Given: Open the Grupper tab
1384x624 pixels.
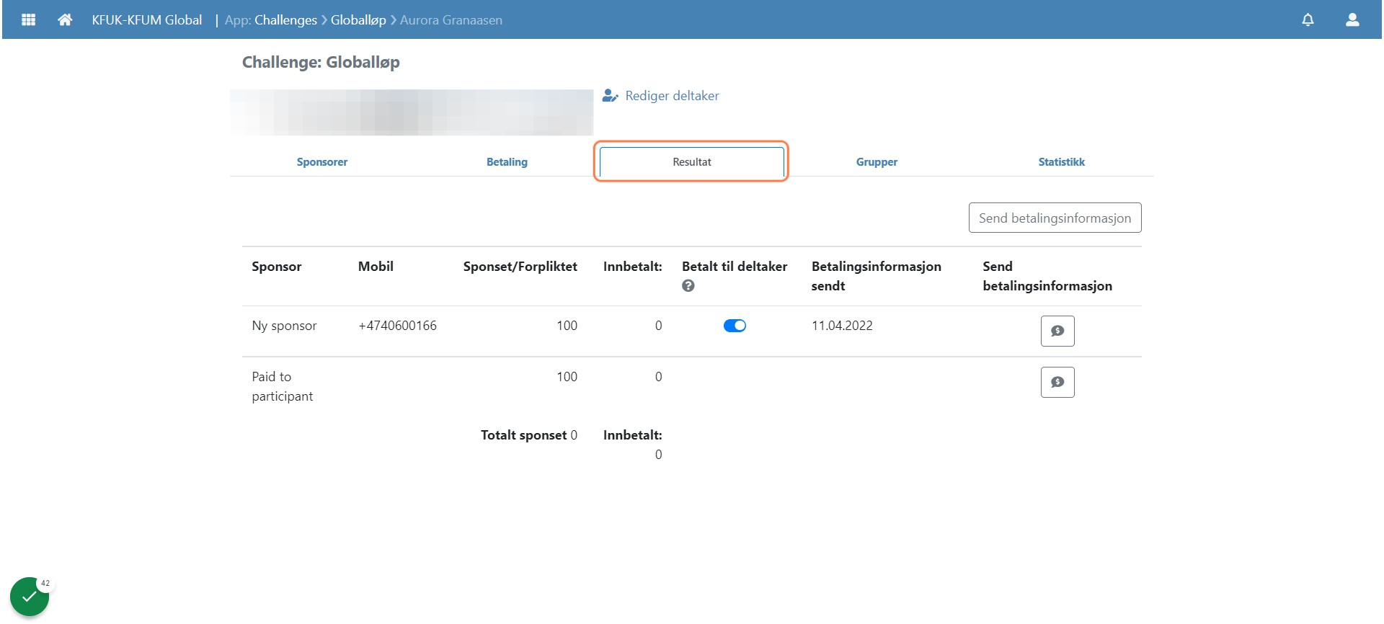Looking at the screenshot, I should (877, 162).
